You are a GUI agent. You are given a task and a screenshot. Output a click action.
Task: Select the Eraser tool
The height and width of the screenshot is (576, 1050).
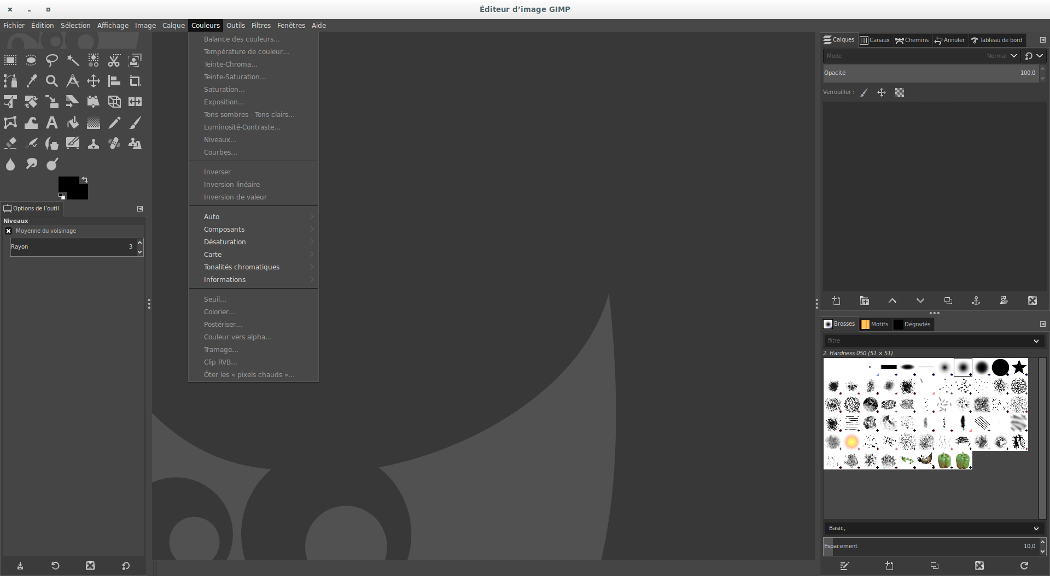point(10,143)
